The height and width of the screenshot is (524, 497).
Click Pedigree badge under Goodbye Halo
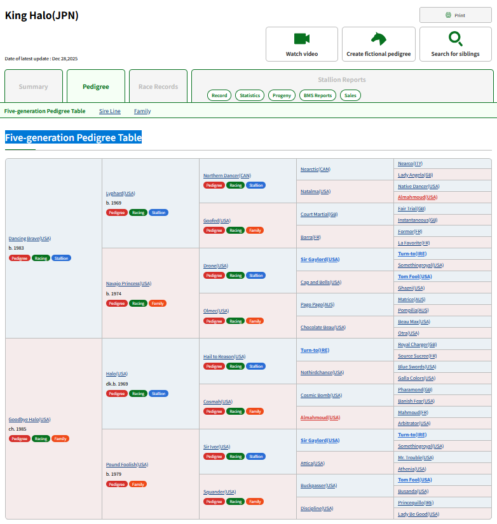coord(20,438)
